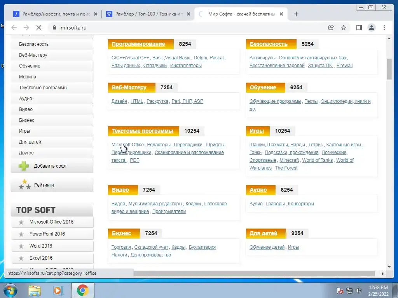Open the Программирование category heading

pyautogui.click(x=138, y=44)
